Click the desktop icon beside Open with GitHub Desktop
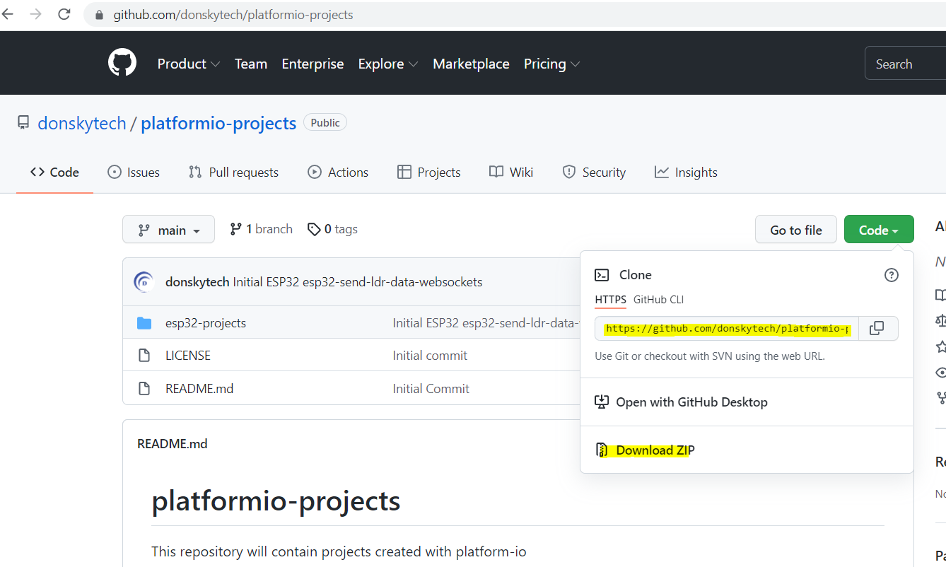The height and width of the screenshot is (567, 946). pyautogui.click(x=602, y=402)
